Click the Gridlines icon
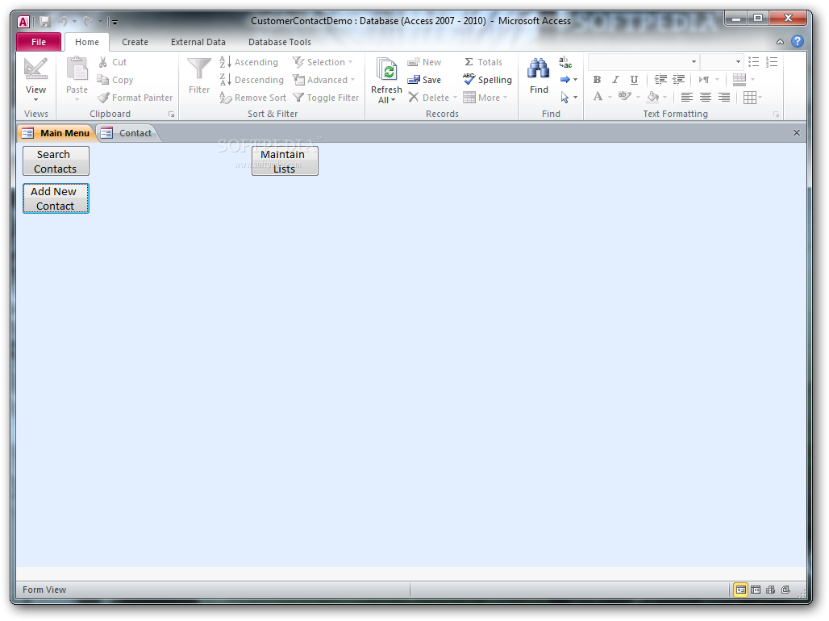The width and height of the screenshot is (829, 621). [750, 98]
